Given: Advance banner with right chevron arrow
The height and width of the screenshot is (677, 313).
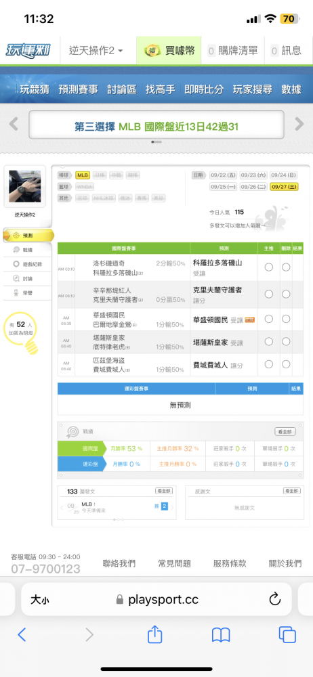Looking at the screenshot, I should click(299, 124).
